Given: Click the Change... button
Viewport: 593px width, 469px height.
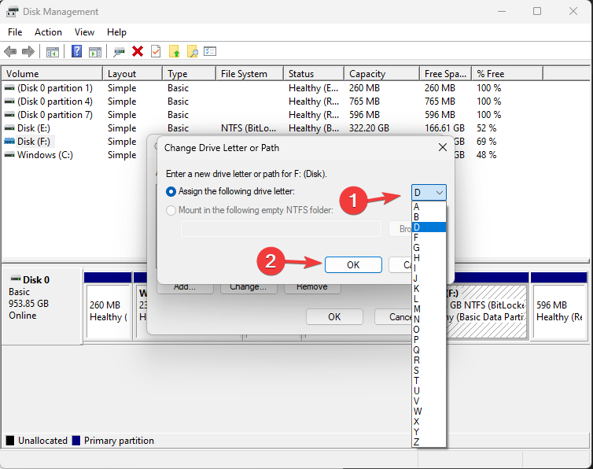Looking at the screenshot, I should [248, 286].
